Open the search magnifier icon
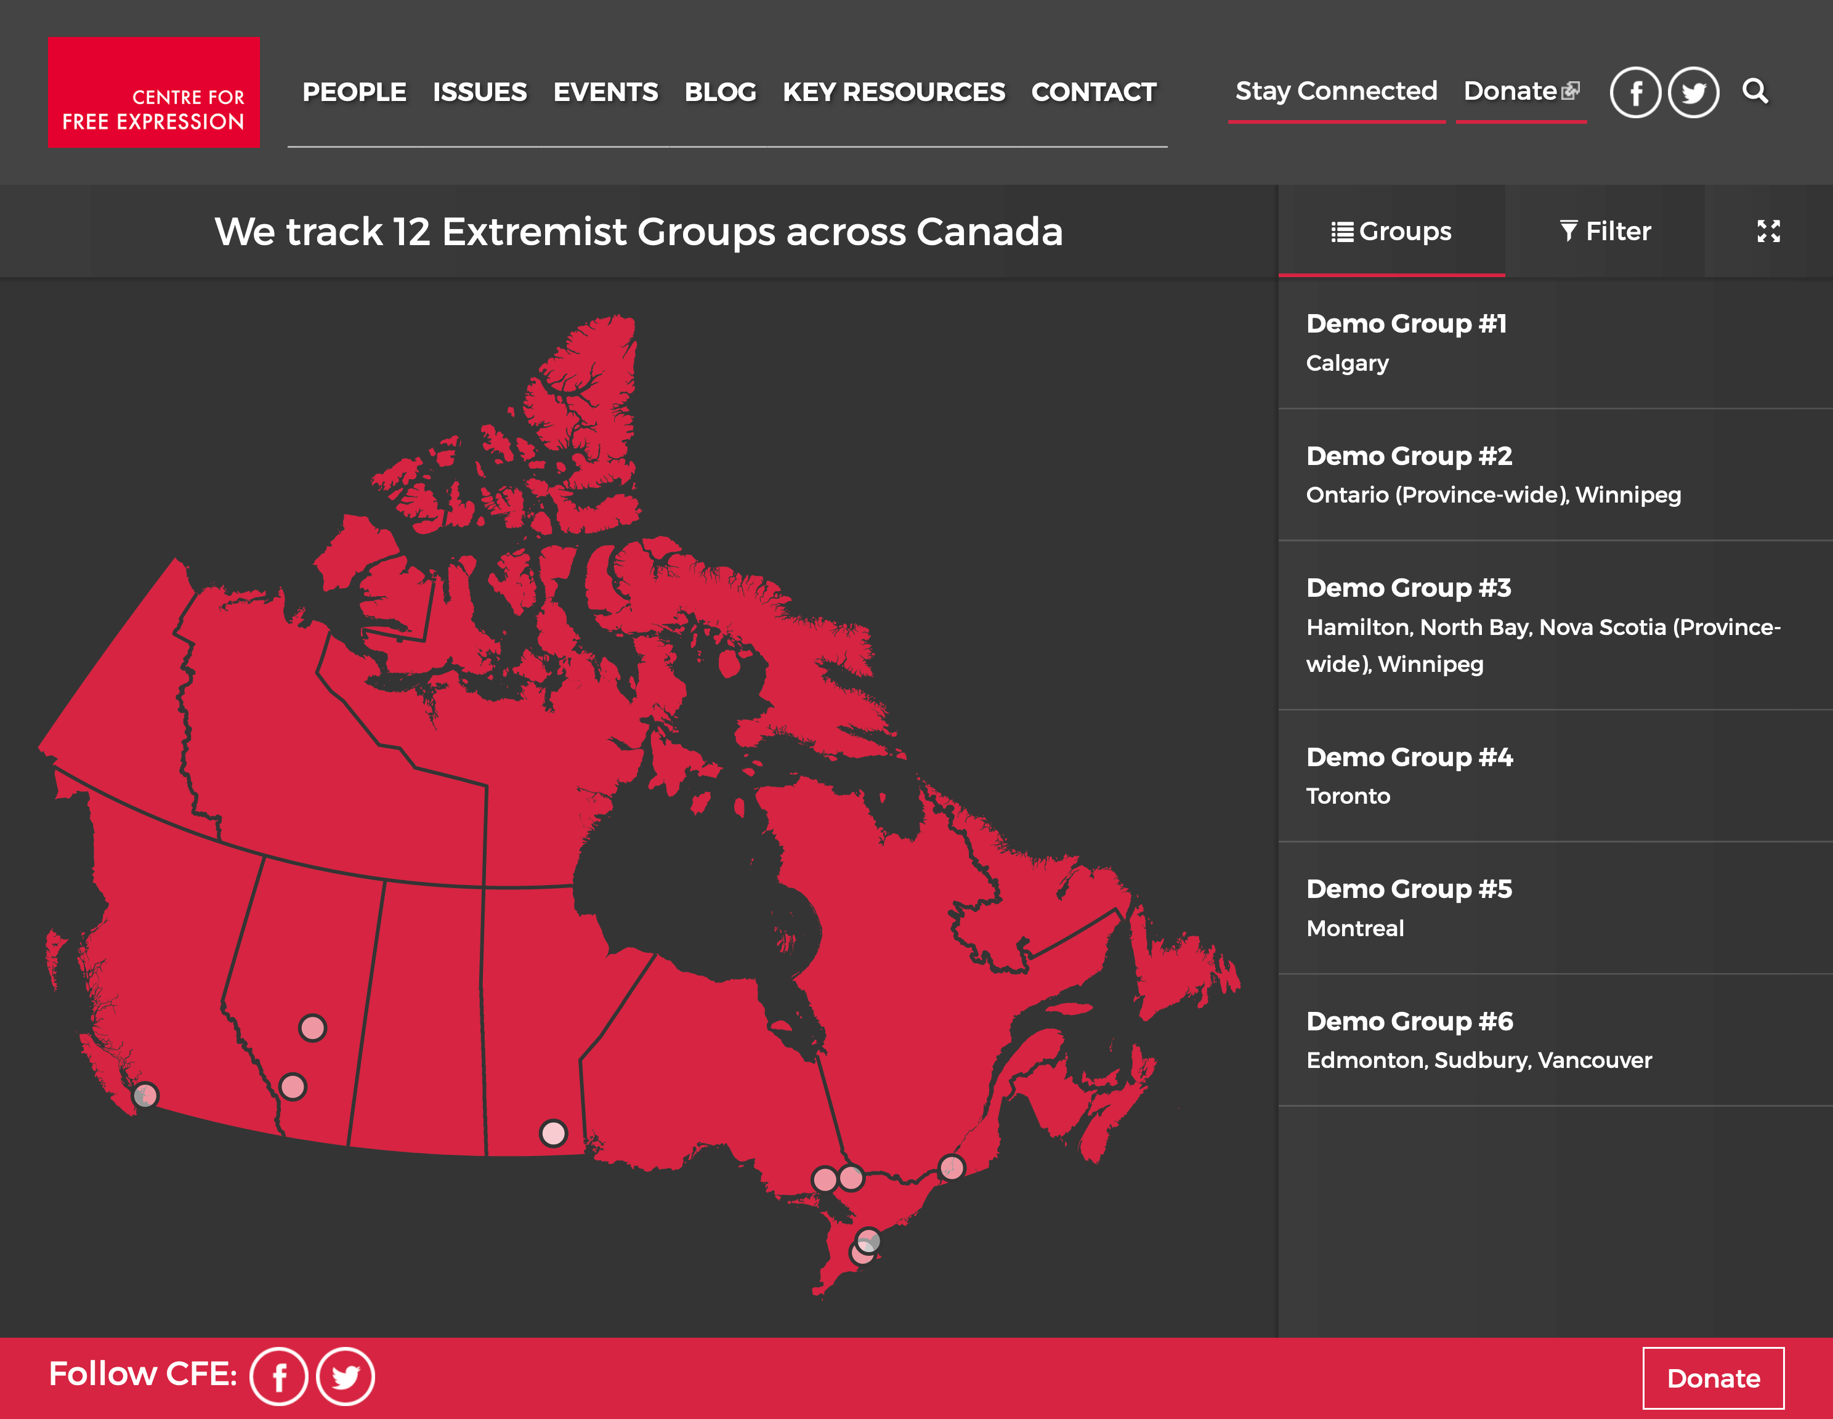The height and width of the screenshot is (1419, 1833). (x=1755, y=91)
